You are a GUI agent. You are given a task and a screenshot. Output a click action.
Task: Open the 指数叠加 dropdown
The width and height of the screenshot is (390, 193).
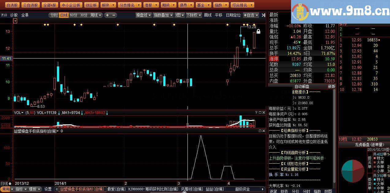(x=163, y=15)
